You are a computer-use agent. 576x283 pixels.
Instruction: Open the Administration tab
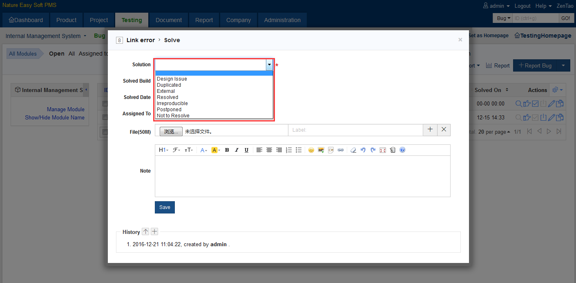pos(282,20)
